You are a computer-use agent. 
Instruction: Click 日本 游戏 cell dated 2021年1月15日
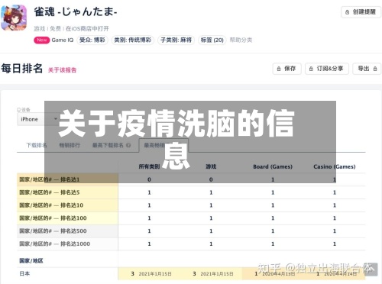[x=211, y=274]
